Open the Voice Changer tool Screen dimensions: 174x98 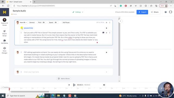pyautogui.click(x=4, y=50)
